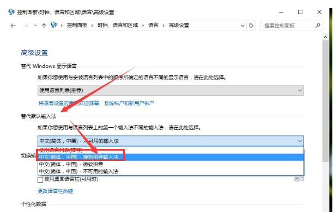Expand breadcrumb chevron after 语言
Image resolution: width=334 pixels, height=212 pixels.
point(163,26)
